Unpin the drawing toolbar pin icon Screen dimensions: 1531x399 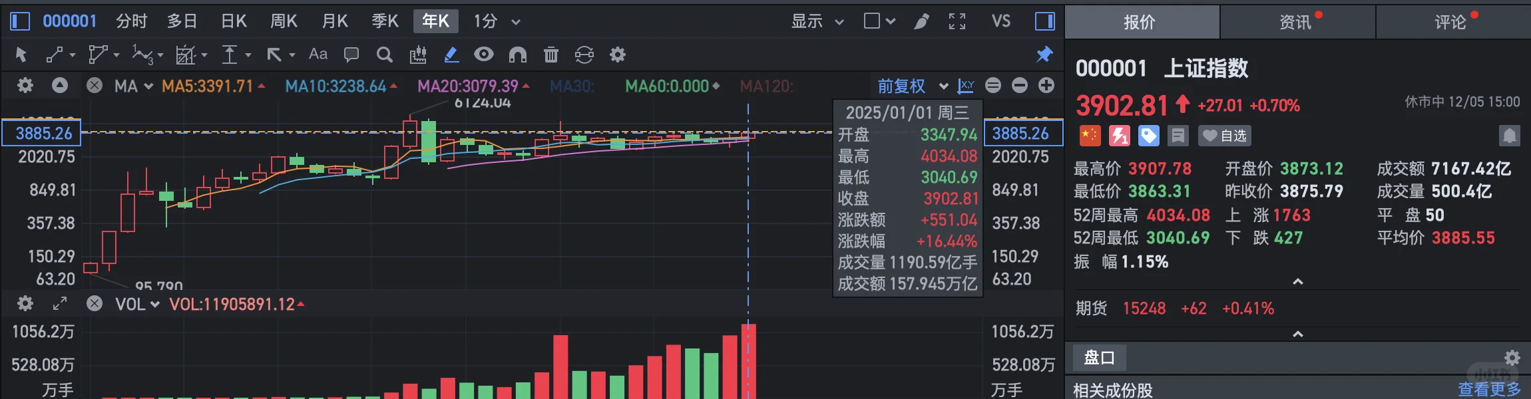tap(1044, 55)
